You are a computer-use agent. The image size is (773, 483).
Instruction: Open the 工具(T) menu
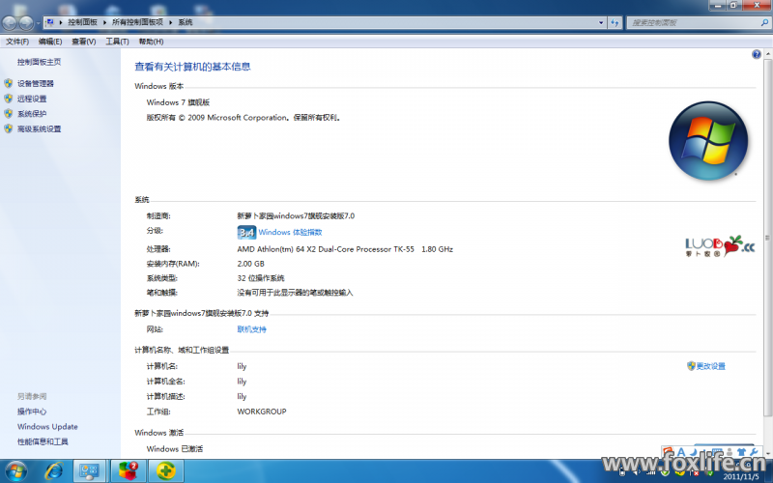coord(117,42)
